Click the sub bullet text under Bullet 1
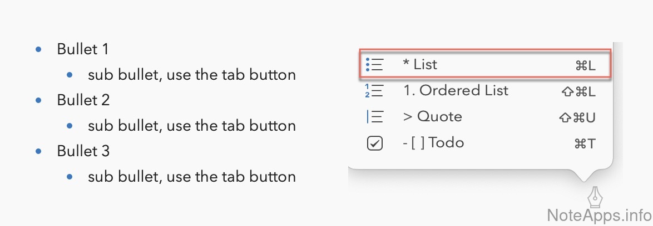This screenshot has height=226, width=653. pyautogui.click(x=191, y=75)
